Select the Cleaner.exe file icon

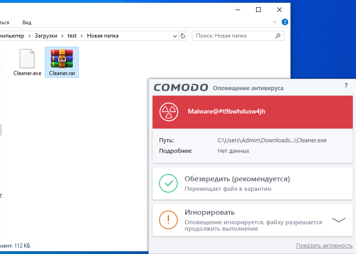(27, 59)
